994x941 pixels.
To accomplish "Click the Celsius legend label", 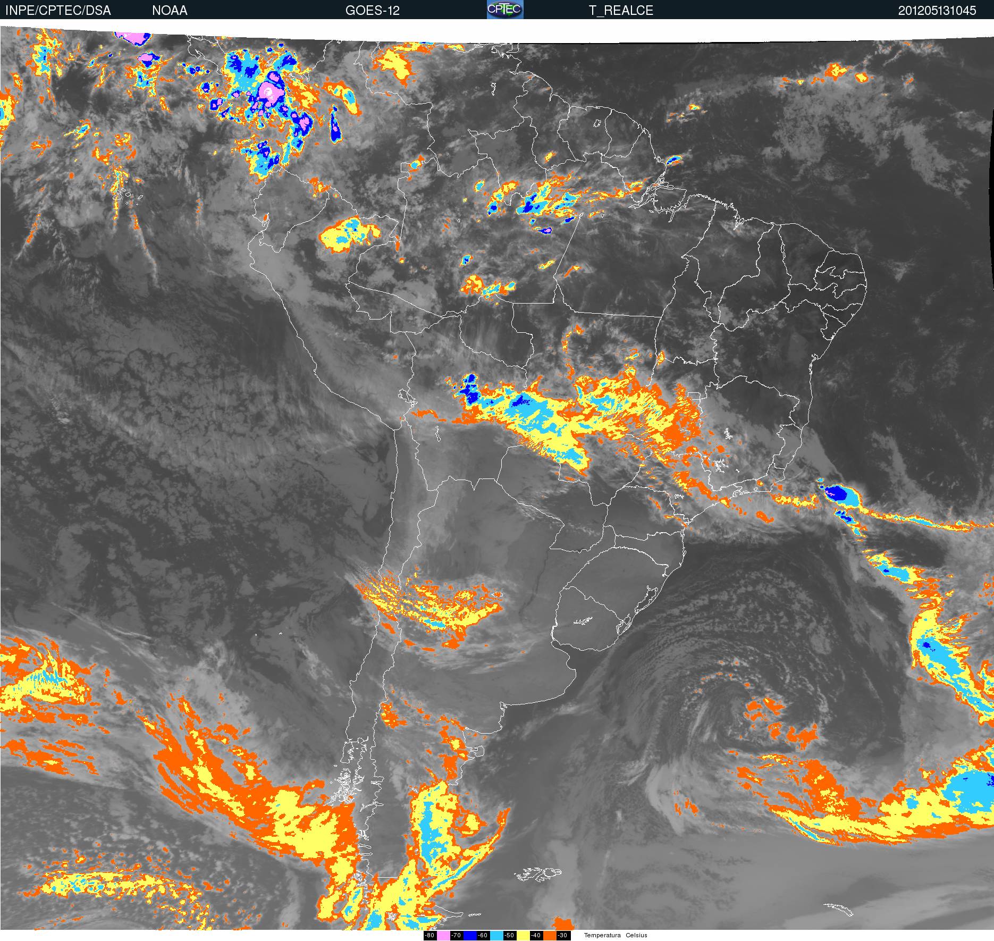I will pos(636,935).
